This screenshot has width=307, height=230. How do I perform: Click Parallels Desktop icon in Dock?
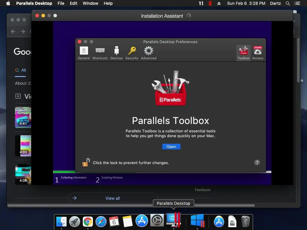[x=174, y=220]
